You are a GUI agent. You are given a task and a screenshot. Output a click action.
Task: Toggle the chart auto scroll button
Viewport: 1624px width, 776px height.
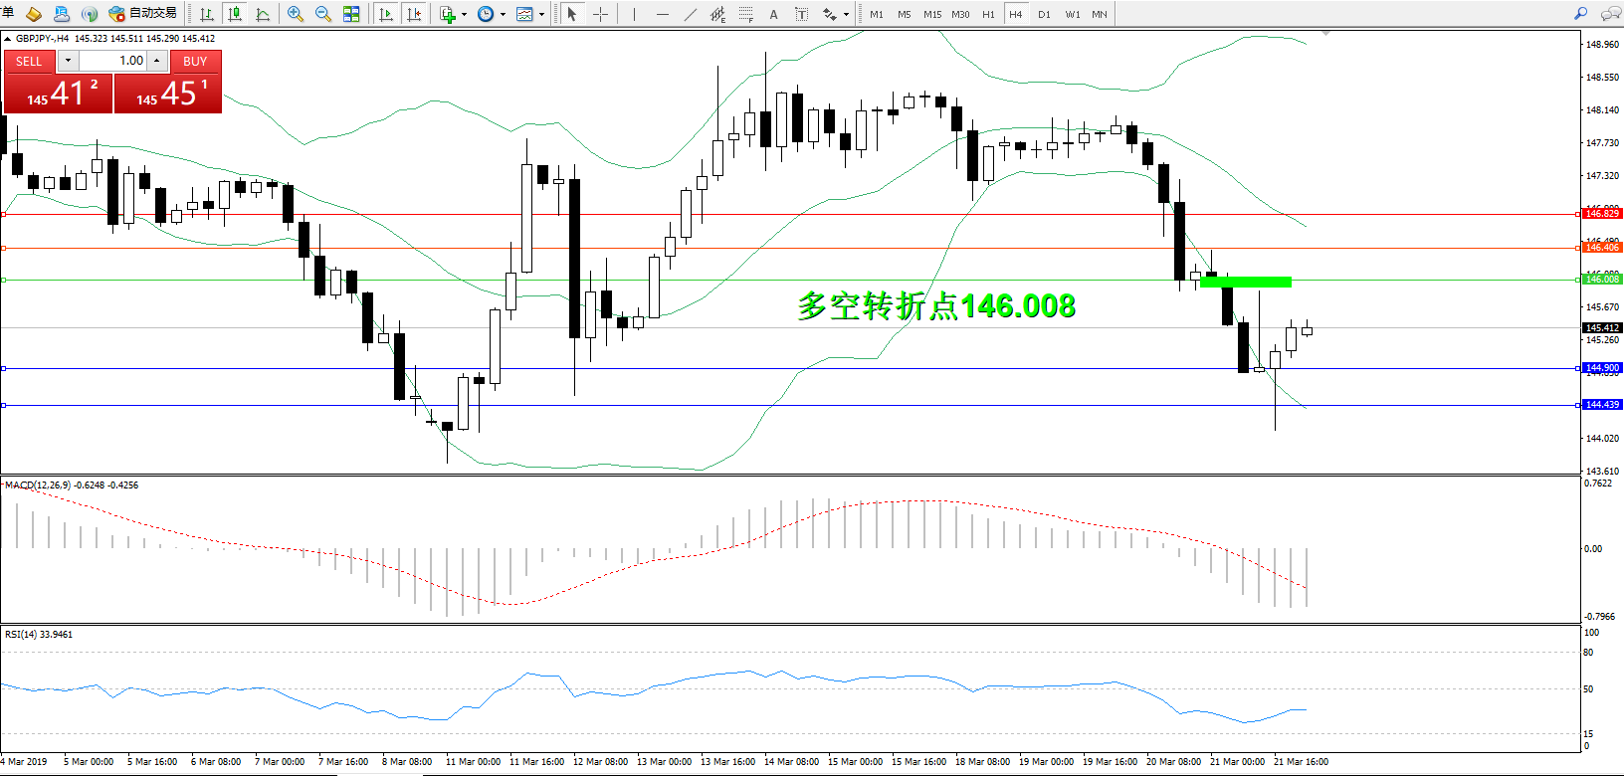pos(386,14)
